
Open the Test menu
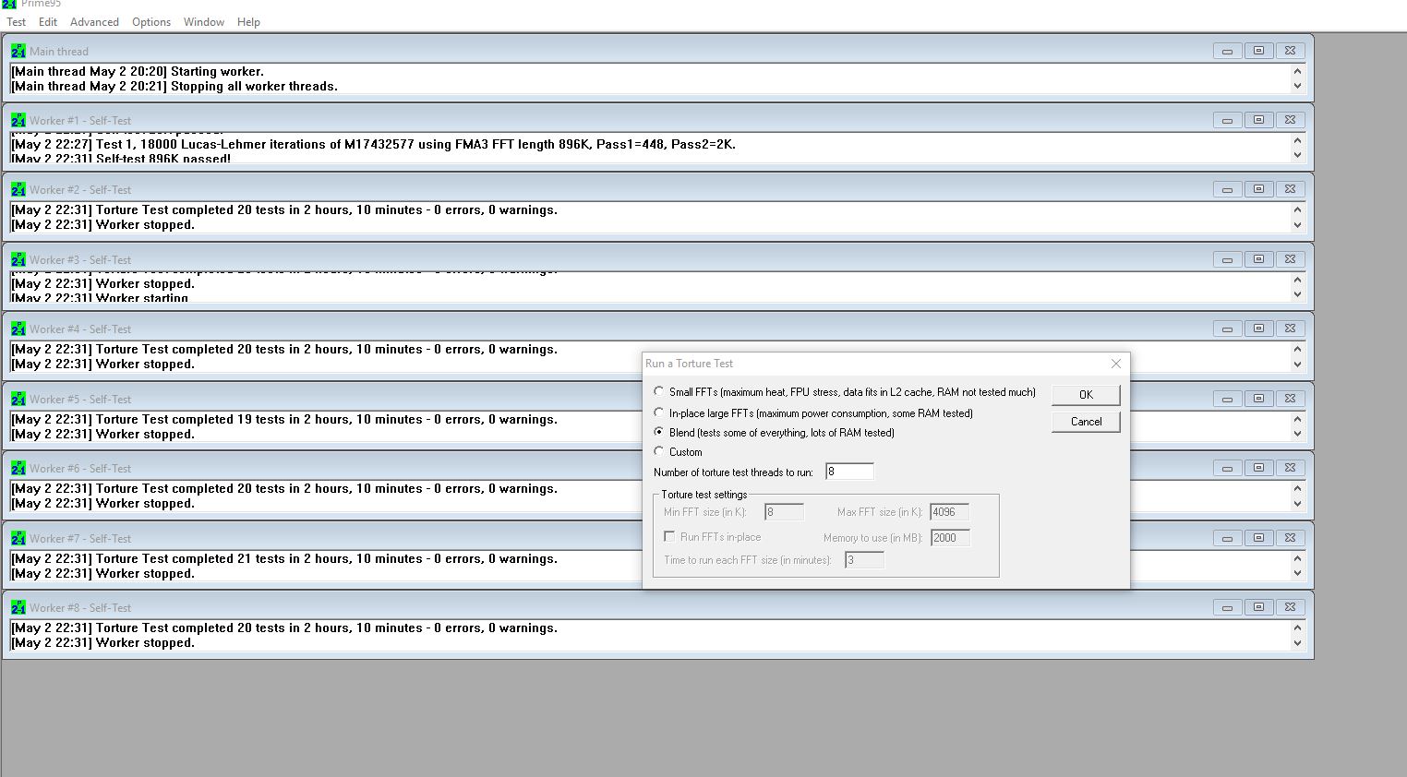(17, 22)
